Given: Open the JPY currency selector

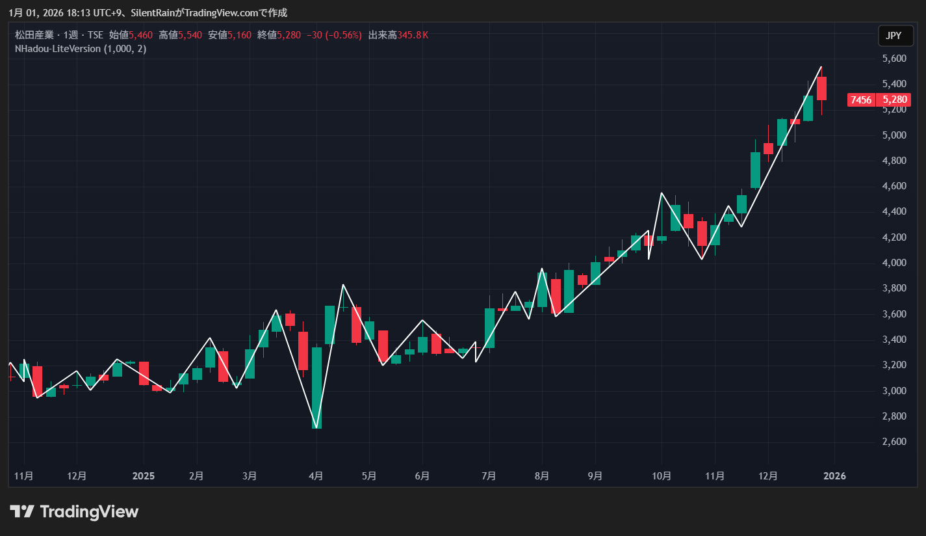Looking at the screenshot, I should (x=894, y=36).
